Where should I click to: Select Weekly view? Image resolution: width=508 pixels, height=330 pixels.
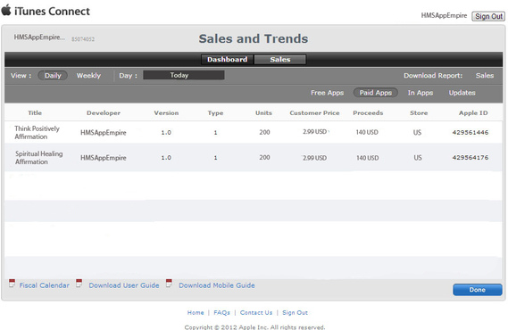tap(88, 76)
